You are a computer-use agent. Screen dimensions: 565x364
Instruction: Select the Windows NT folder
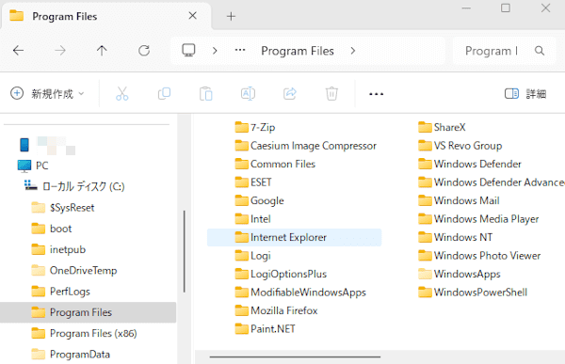pos(455,237)
